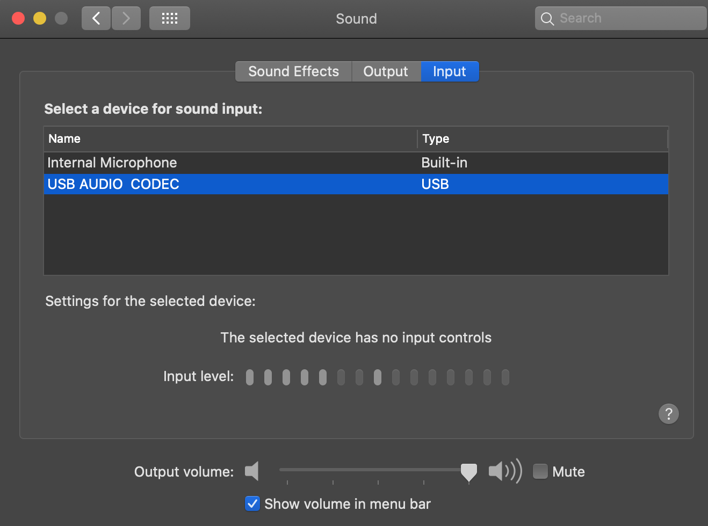708x526 pixels.
Task: Minimize the window with yellow button
Action: (x=40, y=18)
